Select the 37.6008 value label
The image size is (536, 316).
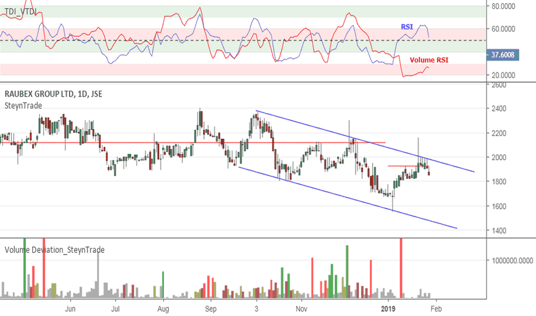click(503, 55)
